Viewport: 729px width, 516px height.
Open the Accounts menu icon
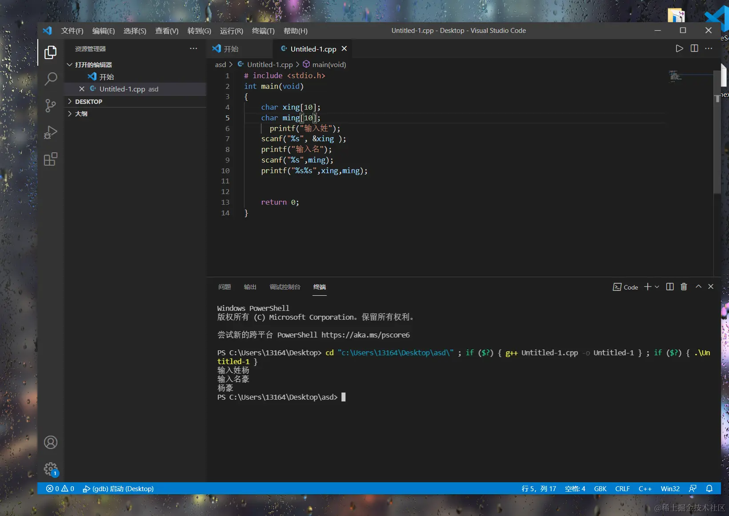pyautogui.click(x=51, y=442)
